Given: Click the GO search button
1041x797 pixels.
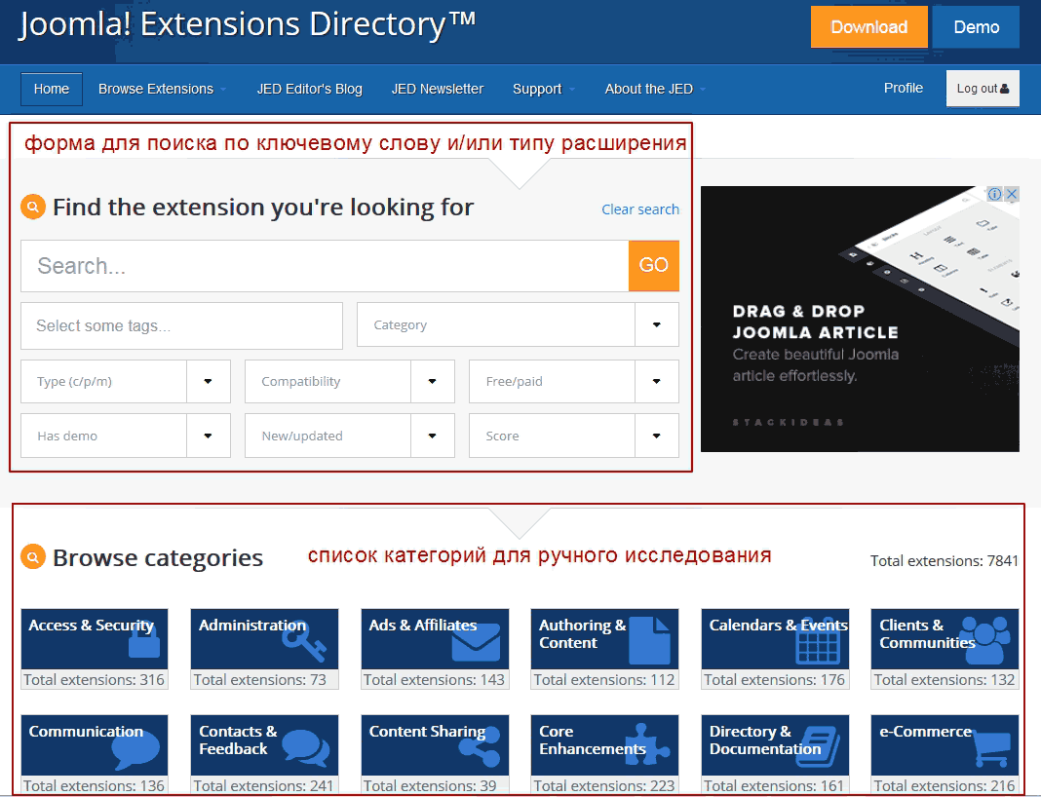Looking at the screenshot, I should pyautogui.click(x=653, y=265).
